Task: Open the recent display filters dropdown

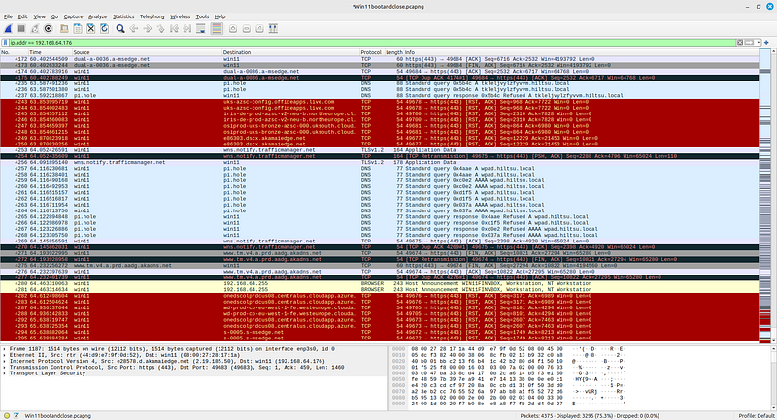Action: click(759, 43)
